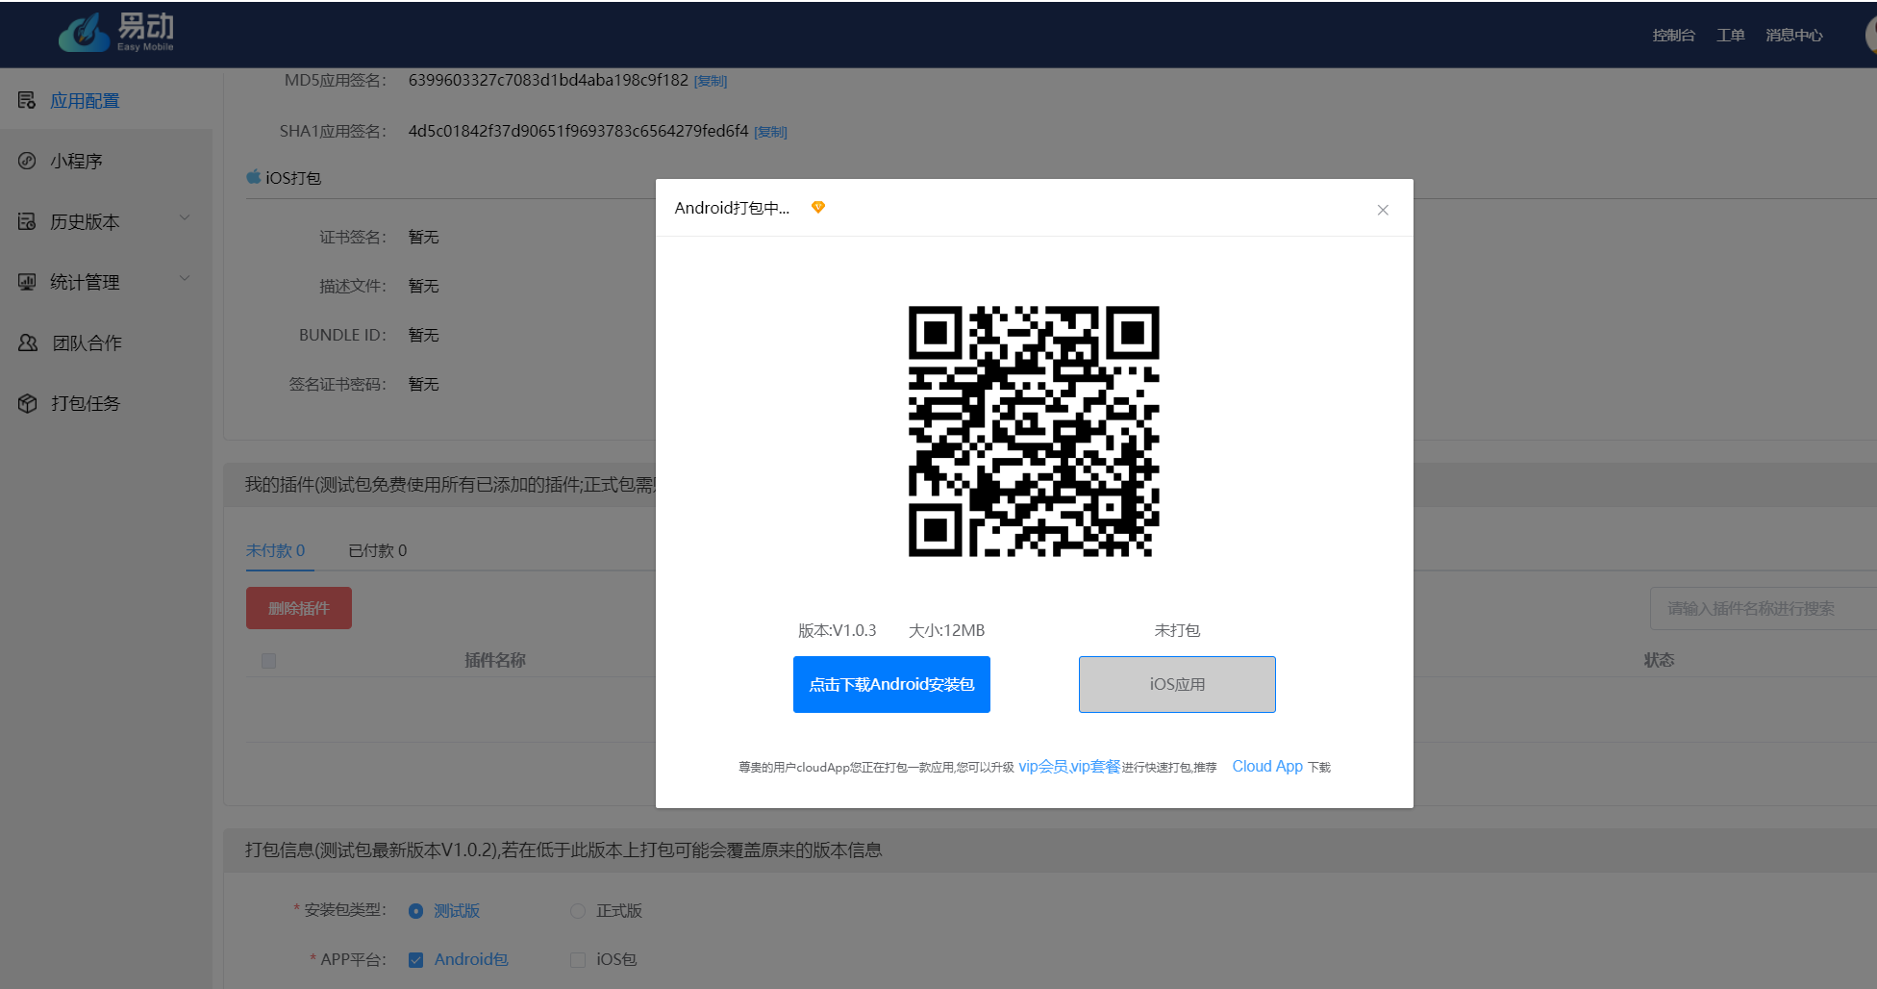Image resolution: width=1877 pixels, height=989 pixels.
Task: Click the 应用配置 sidebar icon
Action: [27, 100]
